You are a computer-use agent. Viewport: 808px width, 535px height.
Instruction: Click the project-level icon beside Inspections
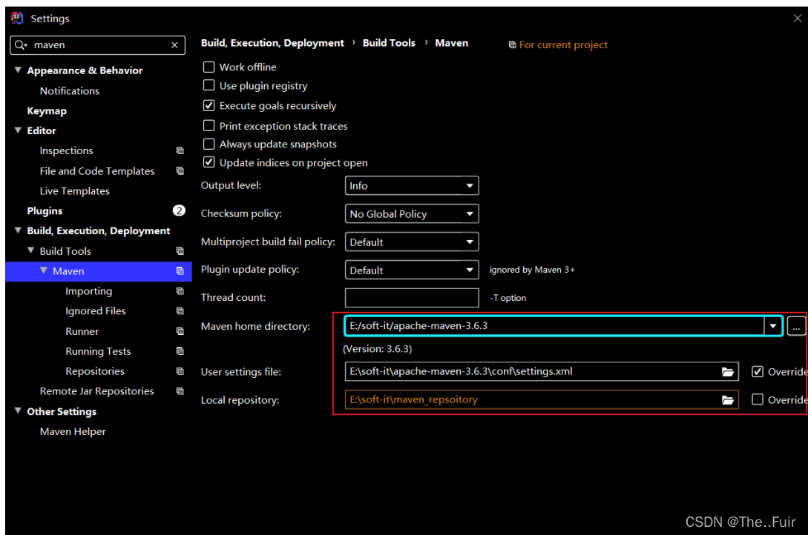(x=180, y=150)
